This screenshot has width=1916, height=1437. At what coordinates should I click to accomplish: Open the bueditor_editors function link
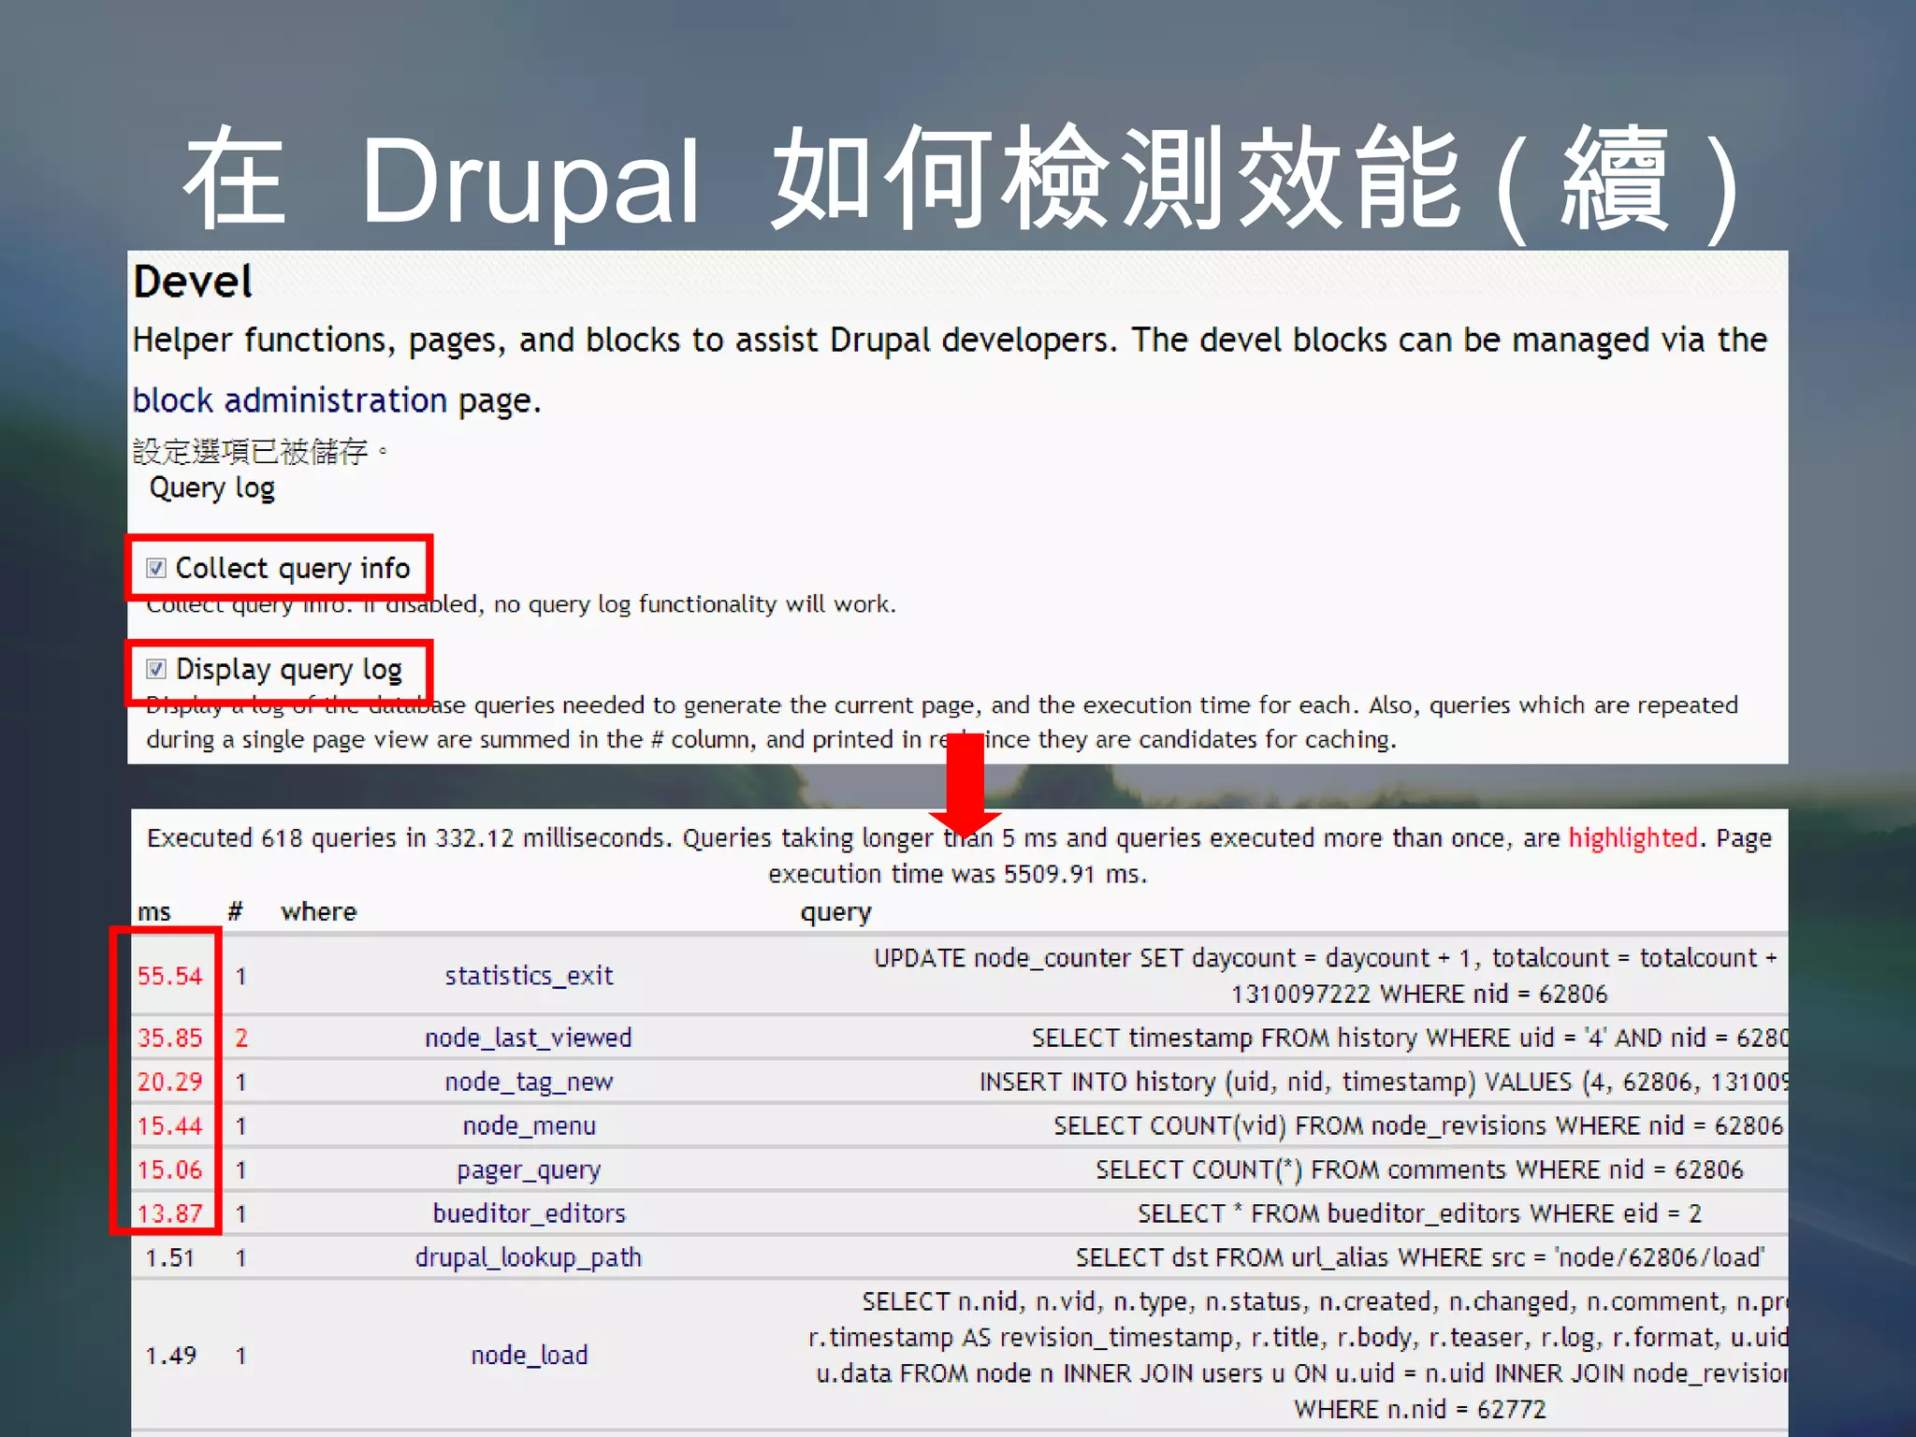point(529,1213)
